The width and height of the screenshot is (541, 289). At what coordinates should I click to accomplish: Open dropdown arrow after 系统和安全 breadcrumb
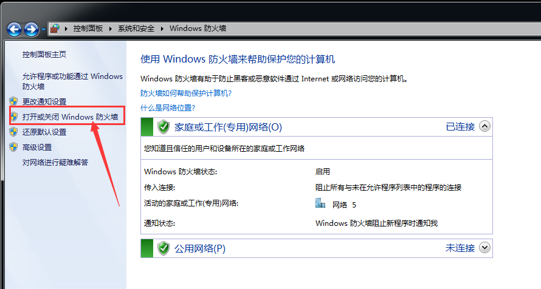pyautogui.click(x=162, y=29)
